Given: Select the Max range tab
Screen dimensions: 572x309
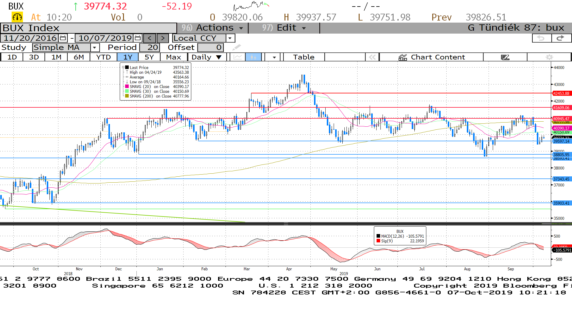Looking at the screenshot, I should tap(174, 57).
